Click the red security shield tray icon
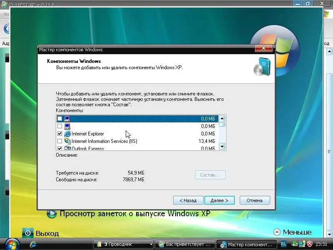The height and width of the screenshot is (250, 333). click(310, 244)
